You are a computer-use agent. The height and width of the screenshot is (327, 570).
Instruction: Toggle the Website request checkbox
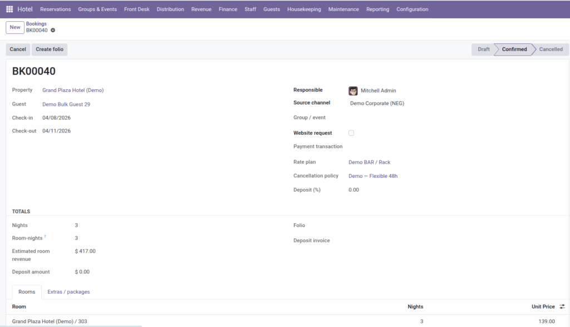click(x=351, y=133)
